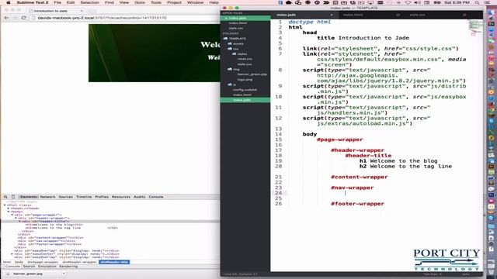Viewport: 497px width, 279px height.
Task: Open style.css under Open Files
Action: 236,28
